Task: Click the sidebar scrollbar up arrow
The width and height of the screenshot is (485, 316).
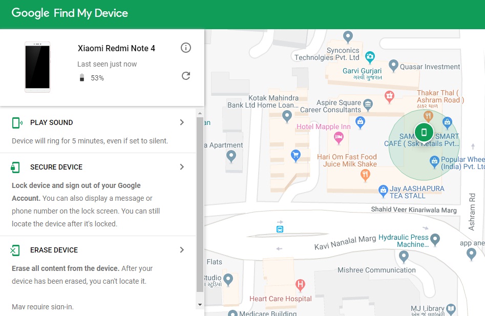Action: pyautogui.click(x=200, y=114)
